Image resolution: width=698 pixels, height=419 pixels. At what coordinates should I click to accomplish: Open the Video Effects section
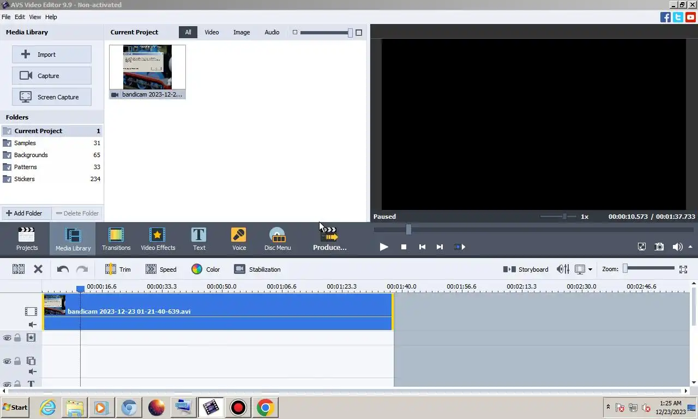(158, 239)
